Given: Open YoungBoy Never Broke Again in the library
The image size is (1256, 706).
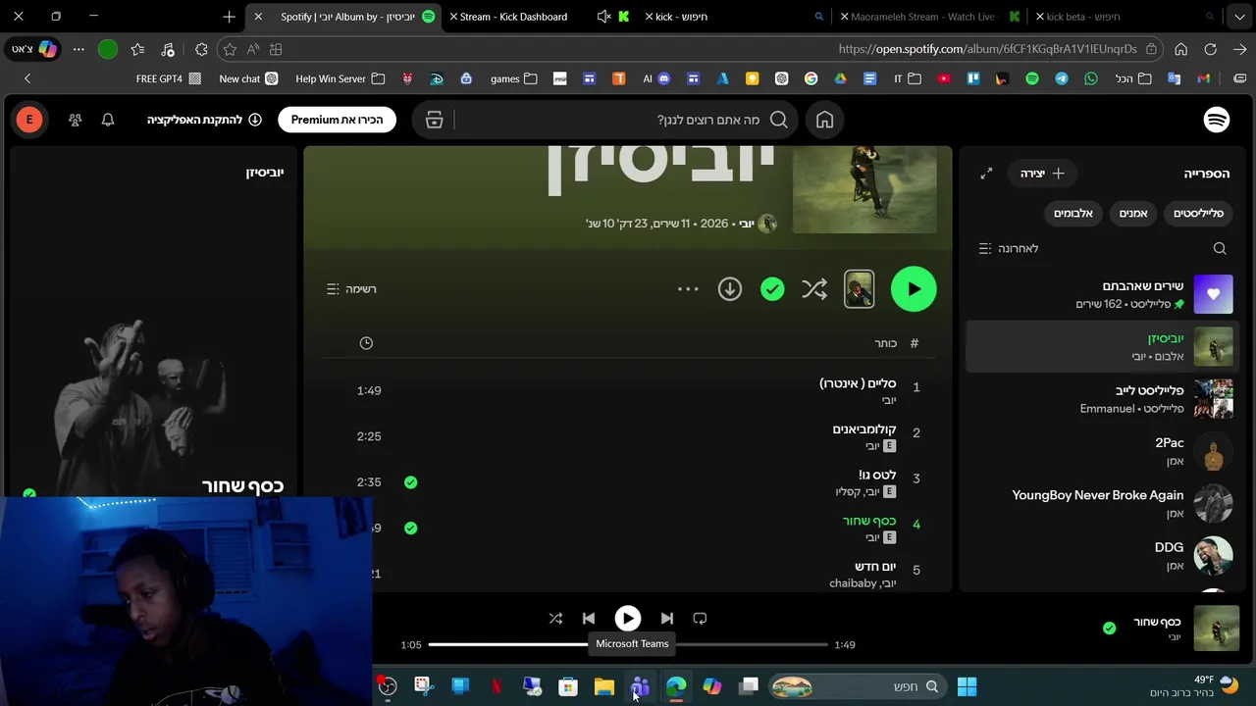Looking at the screenshot, I should click(1102, 504).
